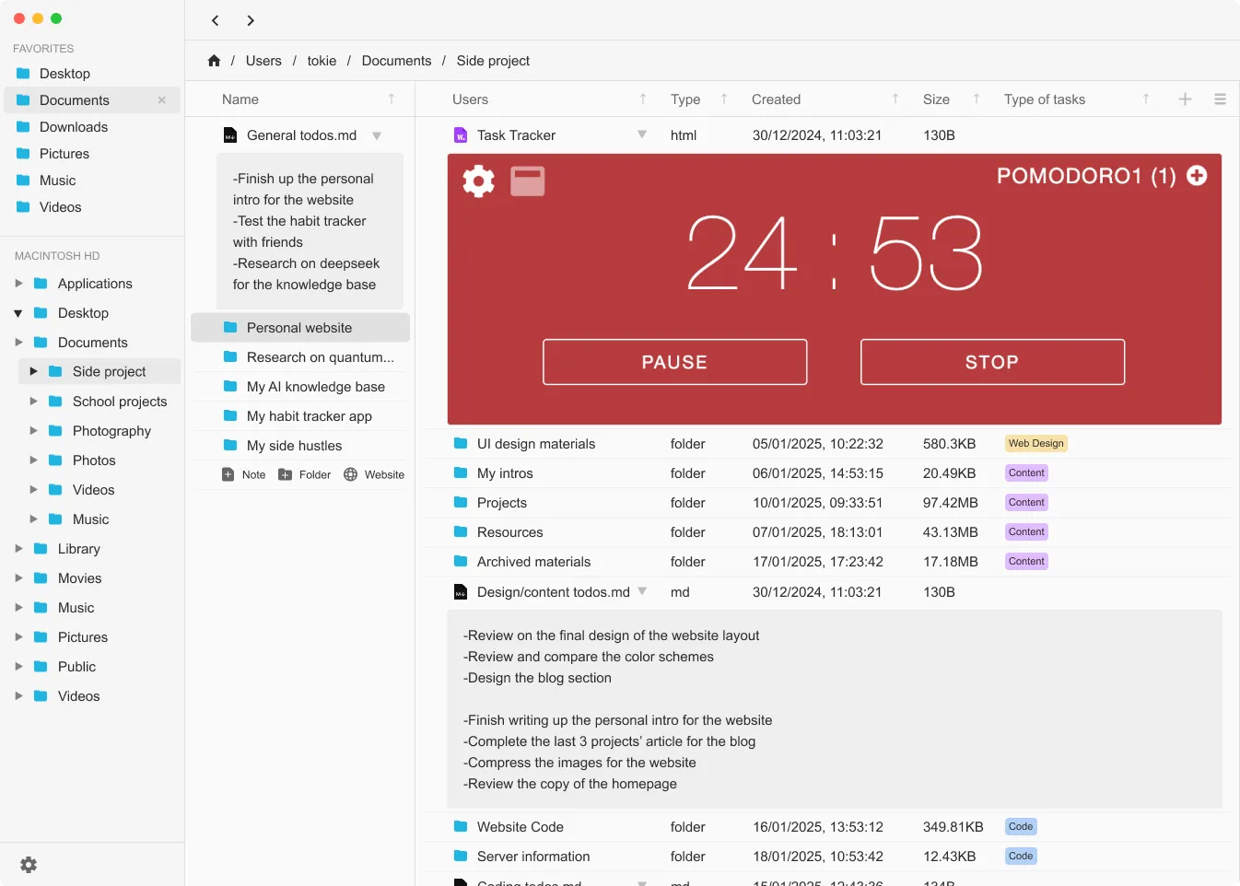Pause the Pomodoro timer
The image size is (1240, 886).
point(674,362)
